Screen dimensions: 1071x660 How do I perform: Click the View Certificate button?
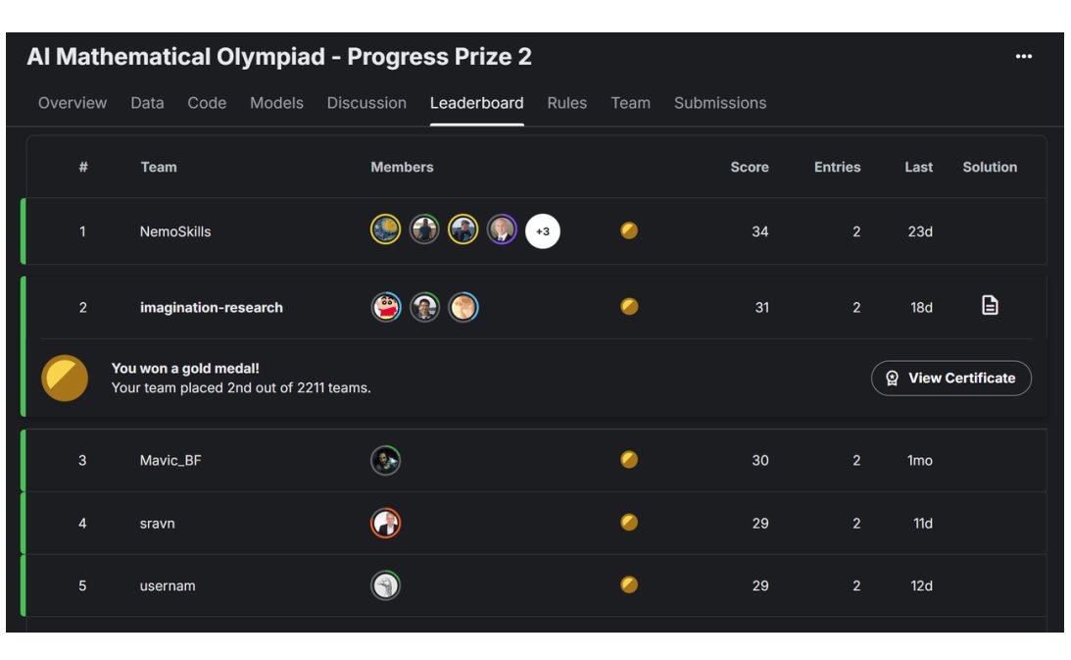tap(950, 379)
